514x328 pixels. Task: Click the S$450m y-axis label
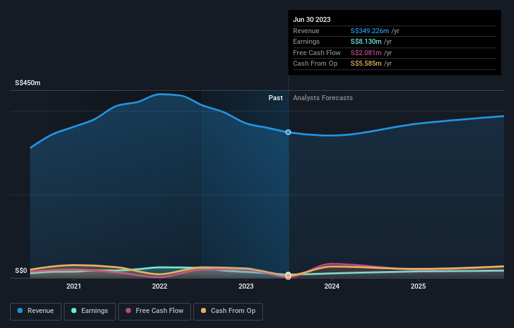pos(28,83)
